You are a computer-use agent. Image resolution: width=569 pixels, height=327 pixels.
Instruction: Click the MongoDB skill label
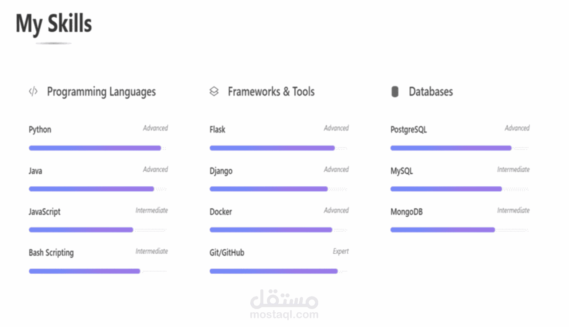(x=407, y=212)
